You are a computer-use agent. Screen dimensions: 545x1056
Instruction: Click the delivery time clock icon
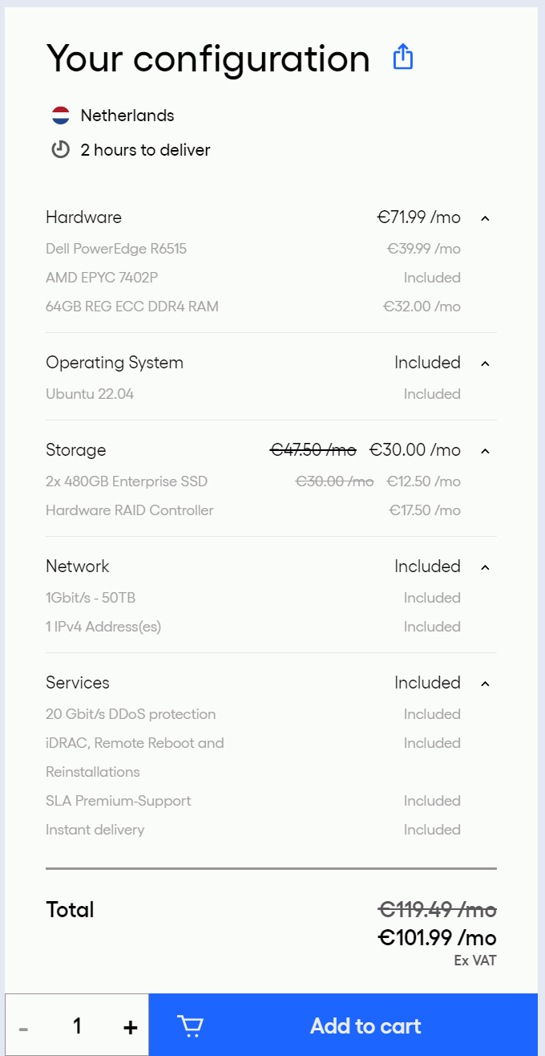[61, 150]
